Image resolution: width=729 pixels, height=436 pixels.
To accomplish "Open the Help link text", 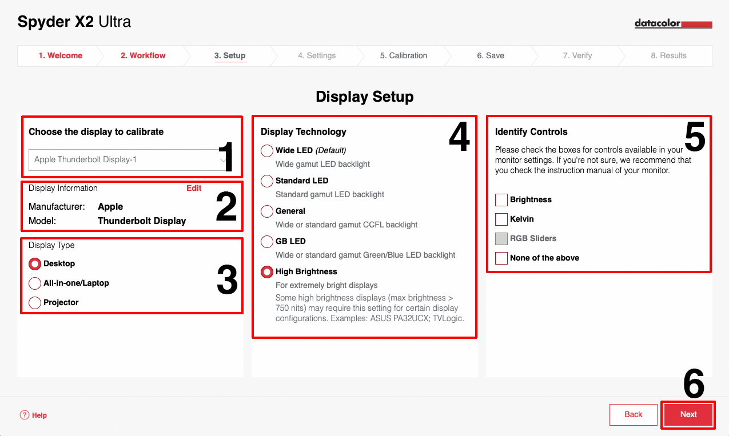I will point(39,415).
